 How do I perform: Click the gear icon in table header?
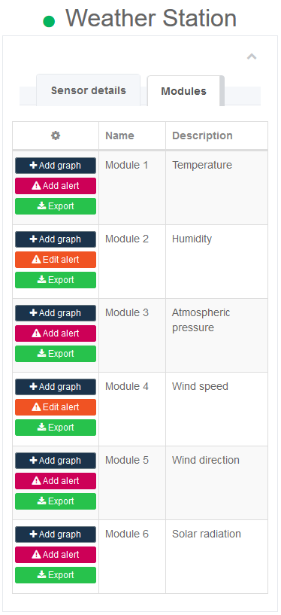point(56,135)
